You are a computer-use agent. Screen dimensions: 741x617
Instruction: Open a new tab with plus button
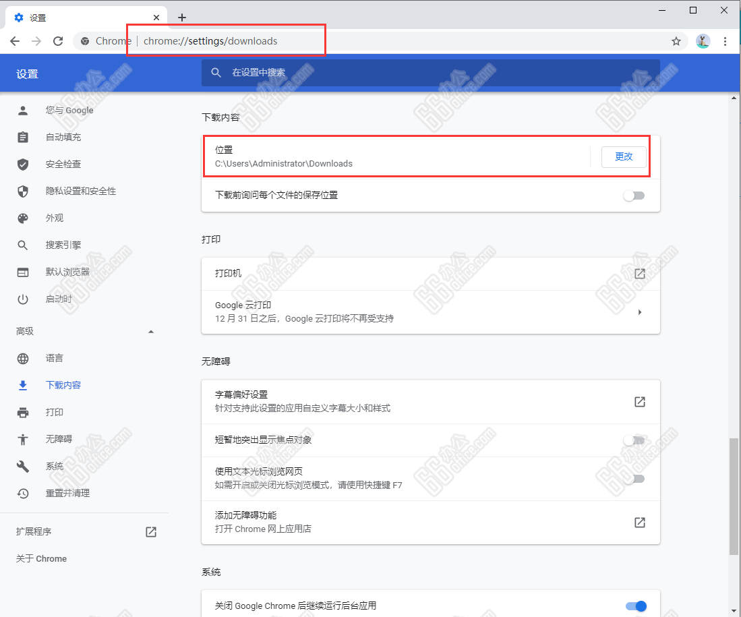(182, 18)
